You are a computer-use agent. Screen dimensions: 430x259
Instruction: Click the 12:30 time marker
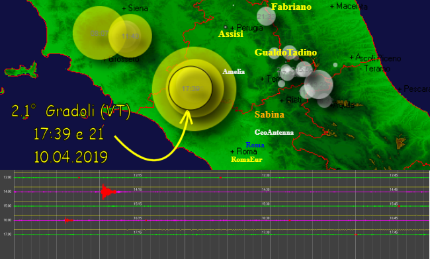click(x=265, y=175)
